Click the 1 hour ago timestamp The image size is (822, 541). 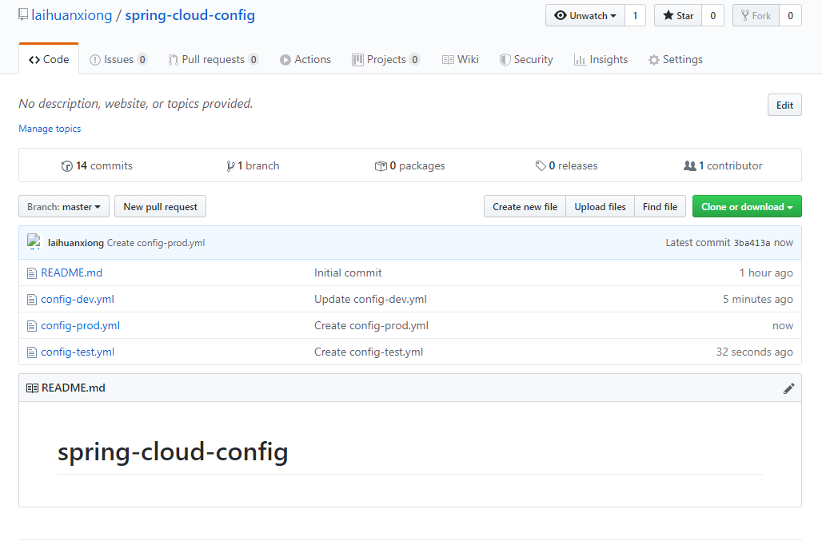pos(766,272)
